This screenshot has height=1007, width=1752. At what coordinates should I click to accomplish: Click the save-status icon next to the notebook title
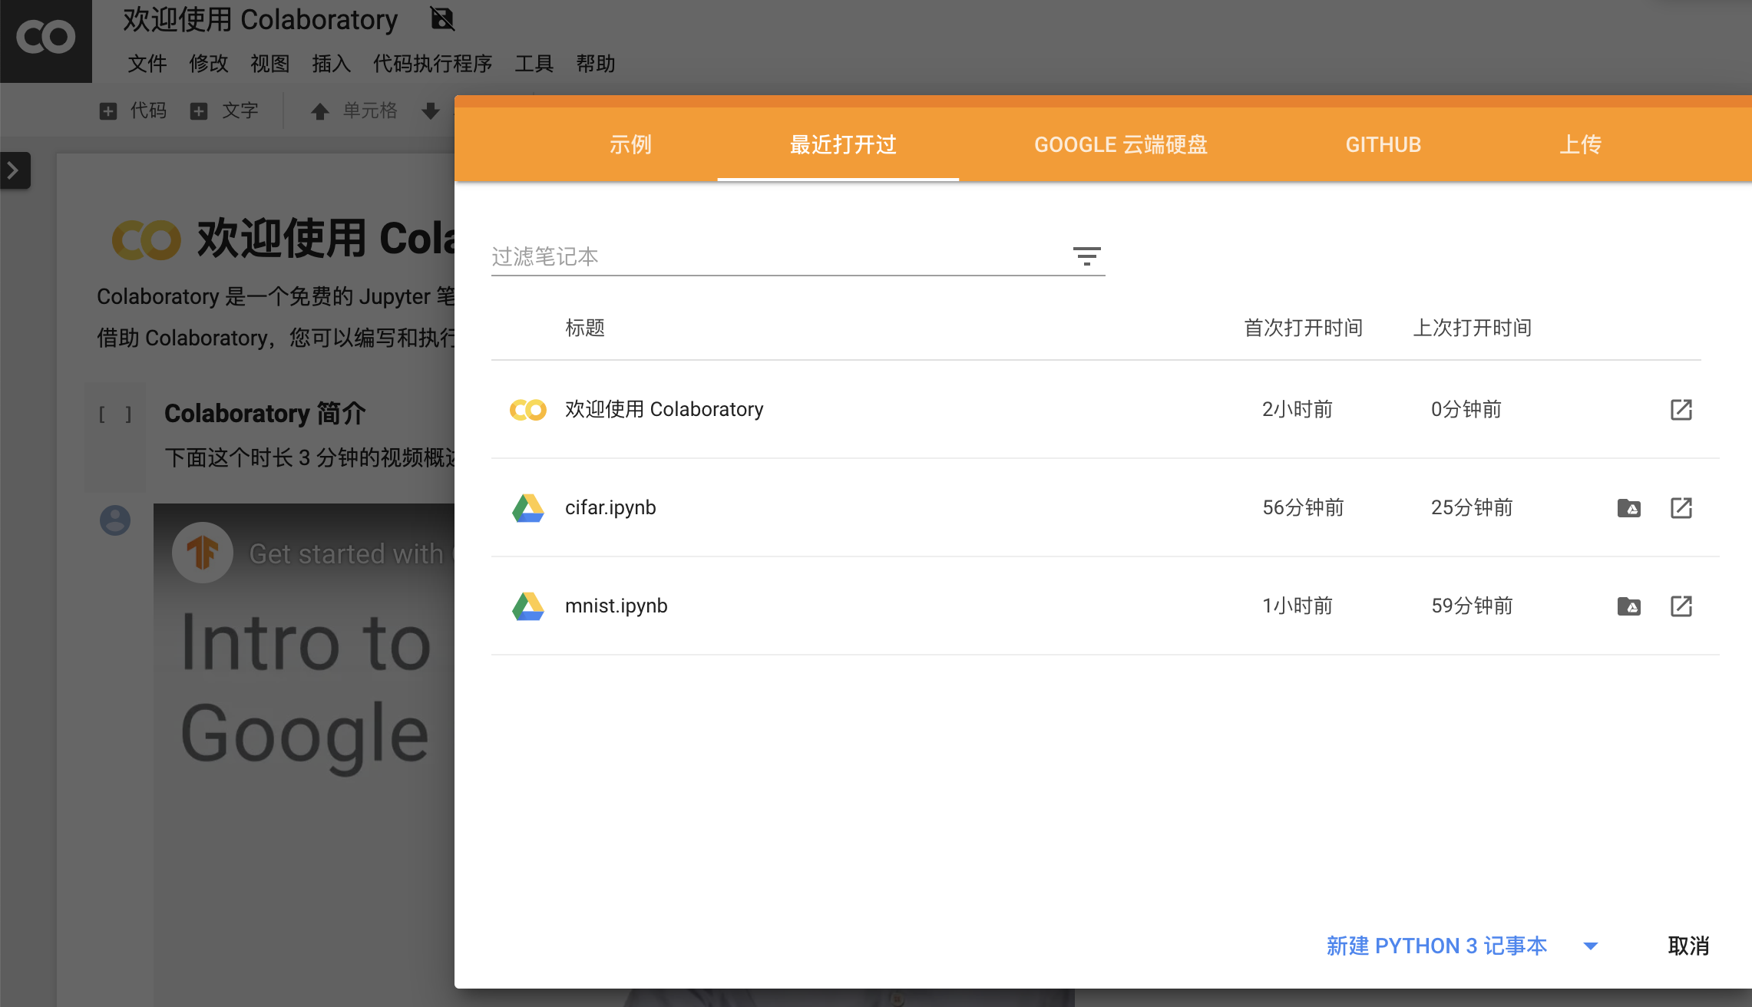442,19
